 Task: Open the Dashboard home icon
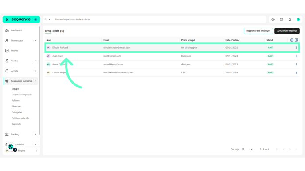tap(7, 30)
